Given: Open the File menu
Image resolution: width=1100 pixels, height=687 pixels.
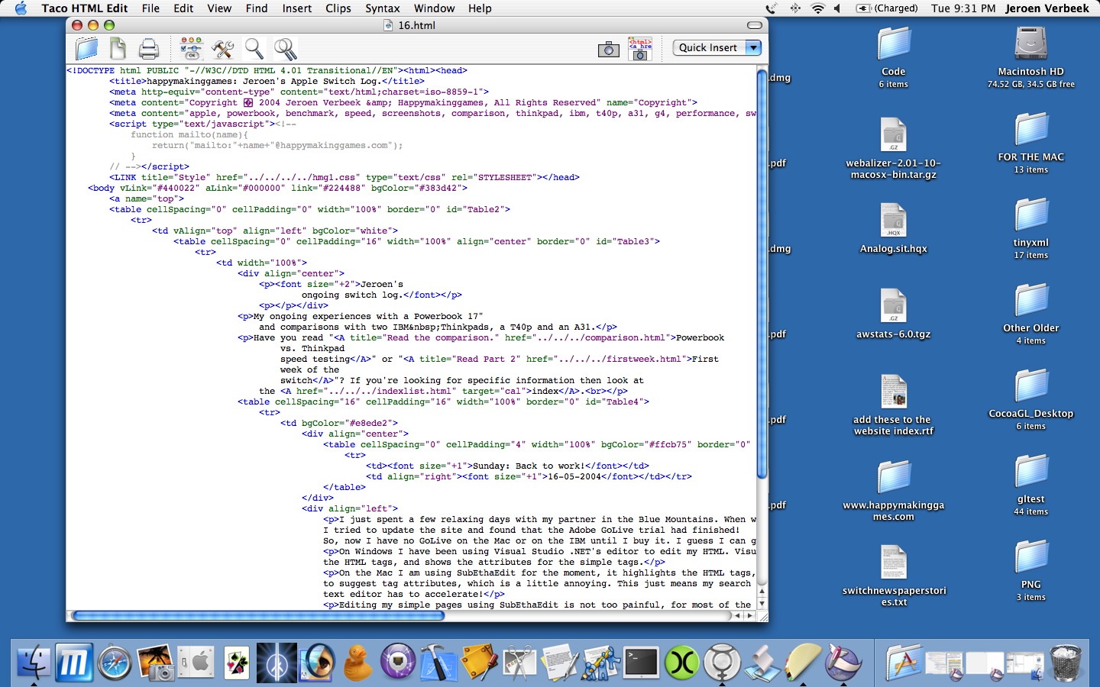Looking at the screenshot, I should click(x=150, y=8).
